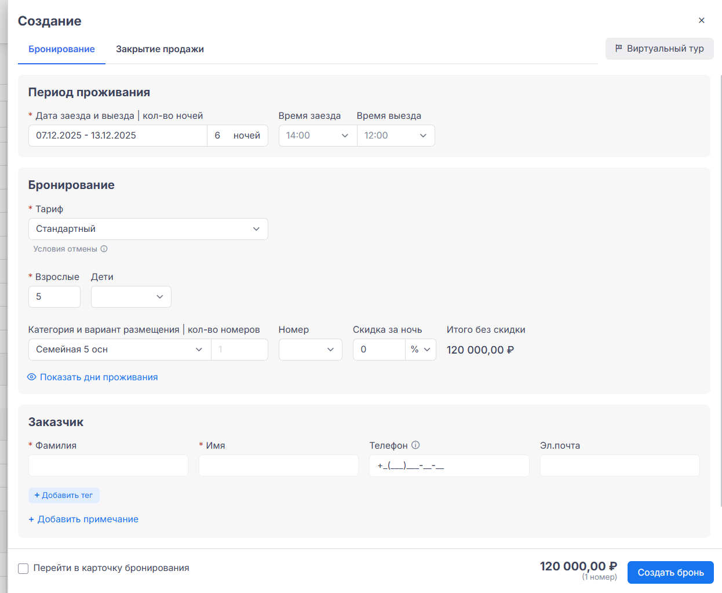This screenshot has width=722, height=593.
Task: Click the Добавить тег button
Action: coord(64,496)
